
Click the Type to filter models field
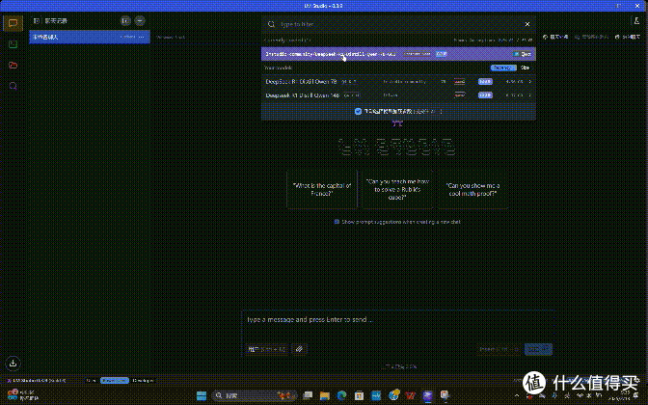coord(398,24)
